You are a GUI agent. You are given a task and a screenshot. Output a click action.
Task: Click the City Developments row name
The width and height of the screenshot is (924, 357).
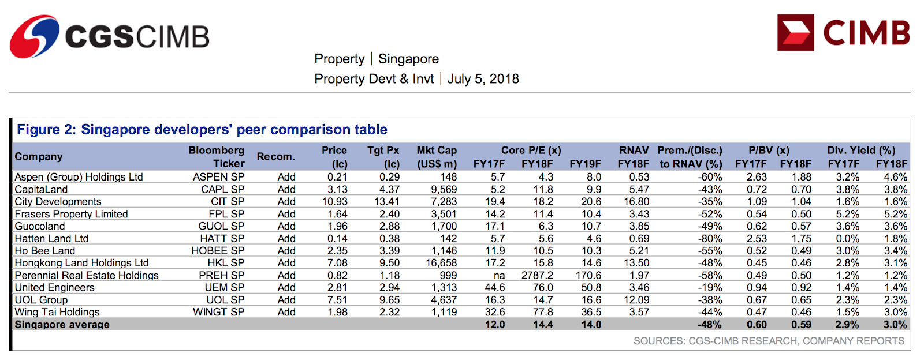[x=58, y=202]
